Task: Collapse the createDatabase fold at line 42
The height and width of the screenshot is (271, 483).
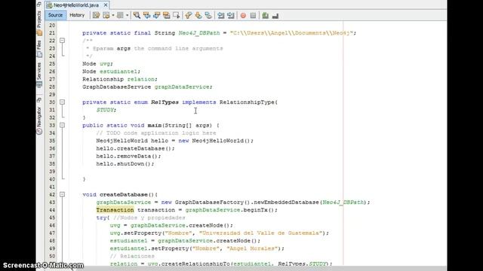Action: coord(62,194)
